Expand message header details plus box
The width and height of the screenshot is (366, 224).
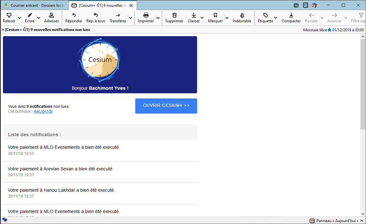[x=3, y=30]
